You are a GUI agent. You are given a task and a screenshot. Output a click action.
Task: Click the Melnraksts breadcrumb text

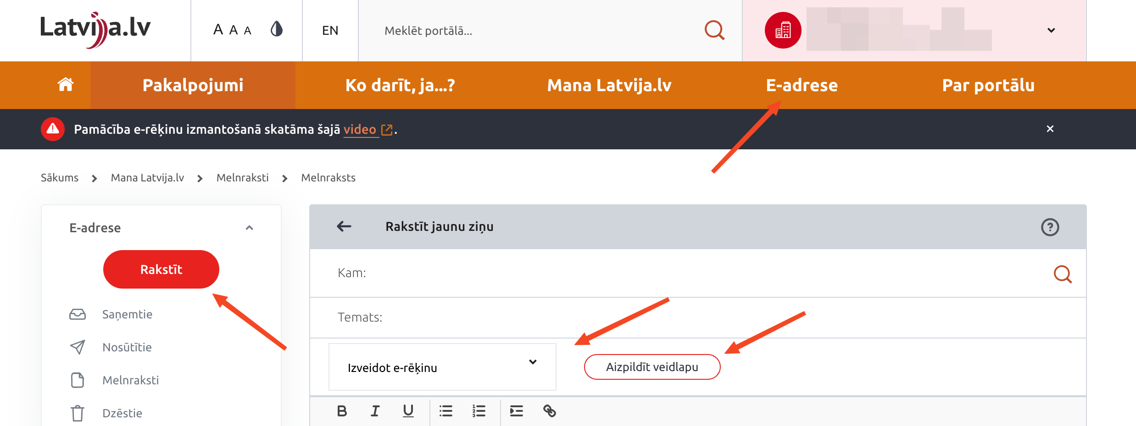329,178
